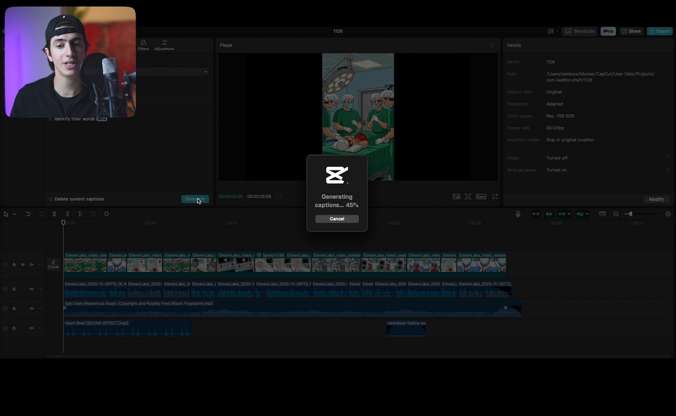Check Delete current captions option
The image size is (676, 416).
(50, 199)
